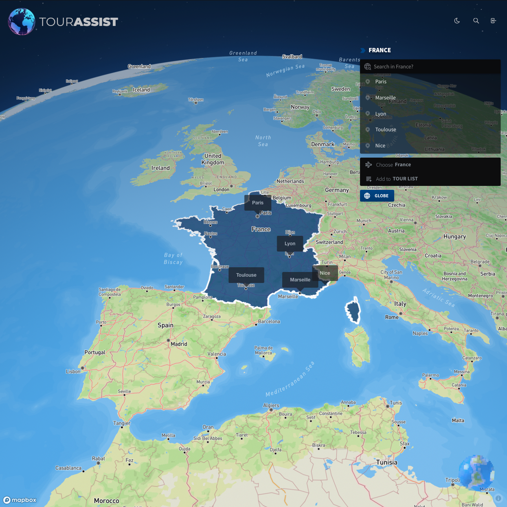Select Nice from the city suggestions
The width and height of the screenshot is (507, 507).
coord(380,145)
